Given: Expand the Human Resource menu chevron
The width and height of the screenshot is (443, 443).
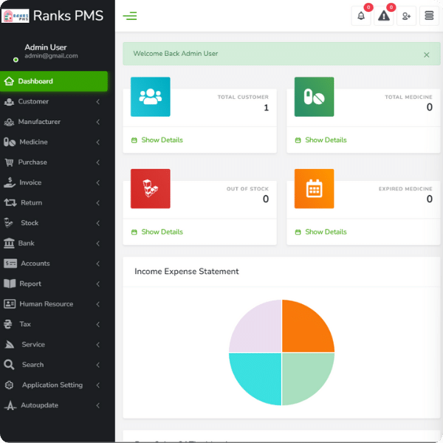Looking at the screenshot, I should click(98, 304).
